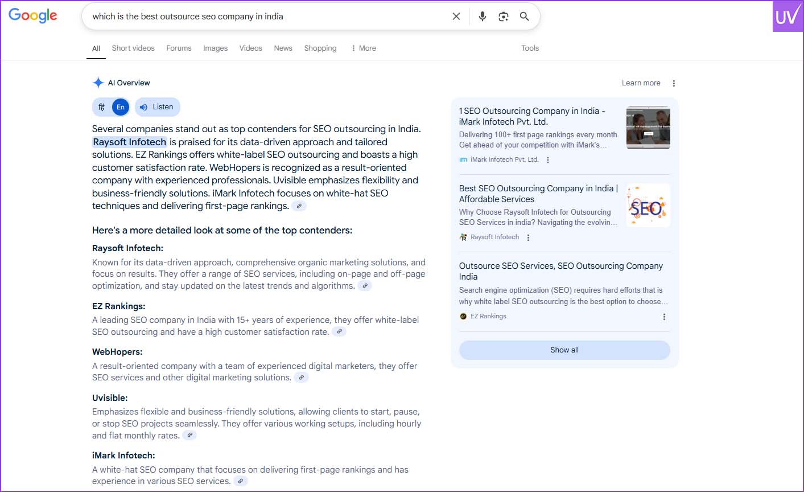The height and width of the screenshot is (492, 804).
Task: Listen to the AI Overview audio
Action: coord(158,107)
